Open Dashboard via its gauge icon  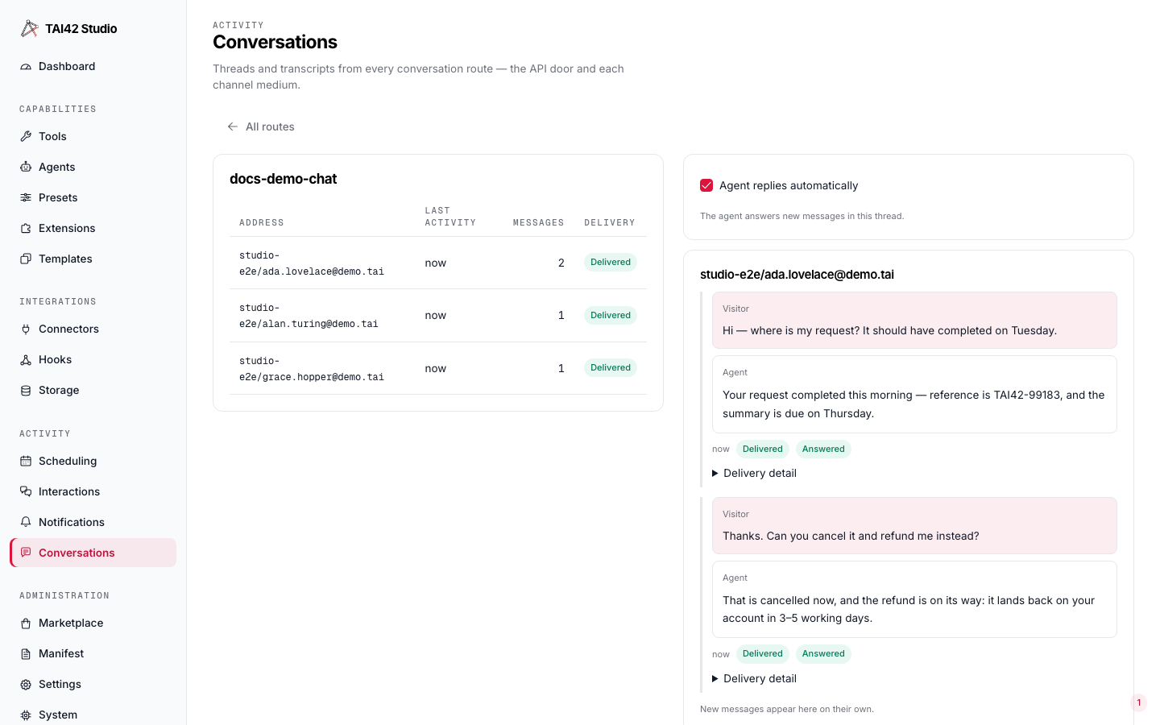[x=26, y=67]
